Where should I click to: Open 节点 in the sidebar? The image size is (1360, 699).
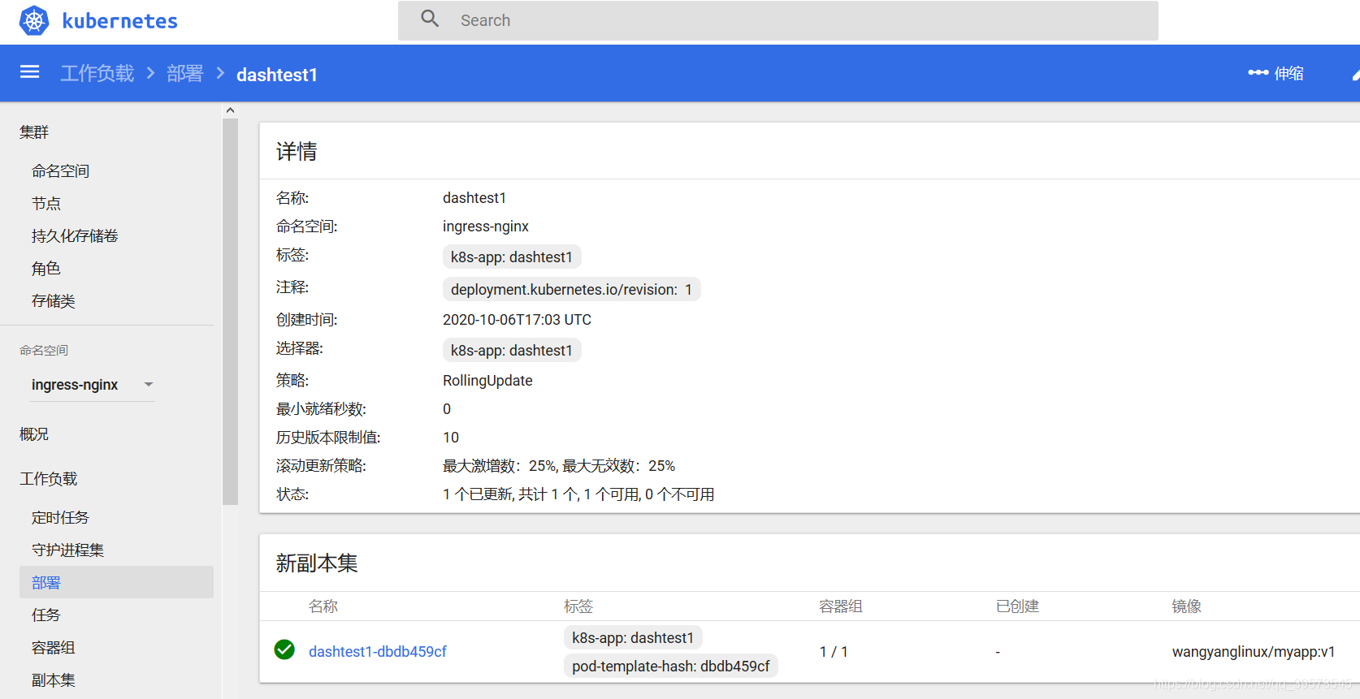(x=46, y=203)
